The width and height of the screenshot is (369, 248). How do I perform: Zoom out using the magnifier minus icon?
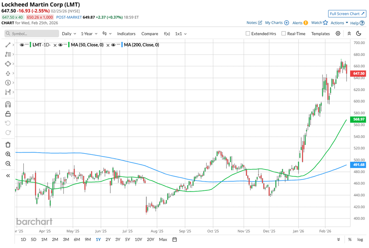tap(7, 164)
